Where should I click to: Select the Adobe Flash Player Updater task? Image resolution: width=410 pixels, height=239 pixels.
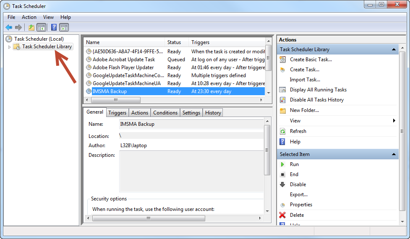123,68
